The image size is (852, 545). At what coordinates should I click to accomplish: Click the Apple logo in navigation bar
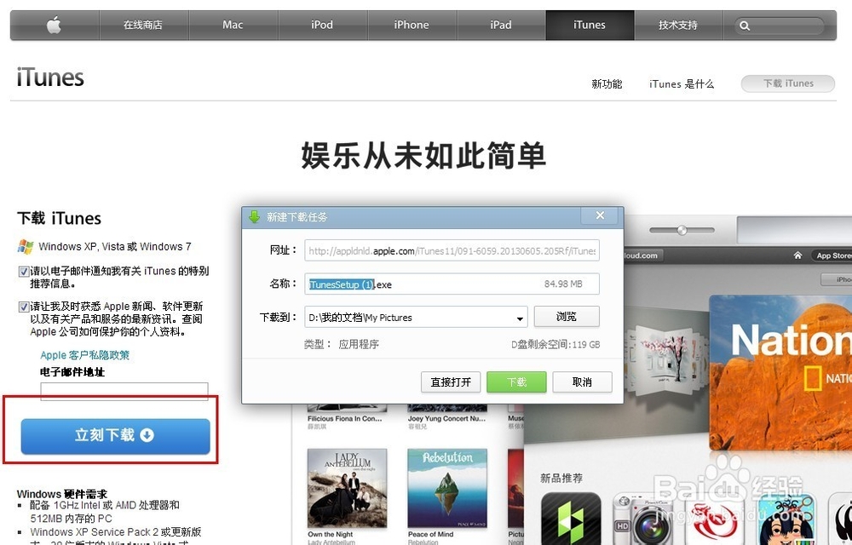pos(54,25)
